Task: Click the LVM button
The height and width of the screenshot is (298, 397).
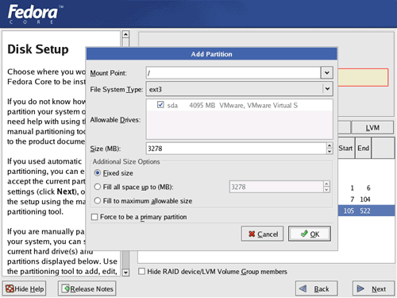Action: (372, 128)
